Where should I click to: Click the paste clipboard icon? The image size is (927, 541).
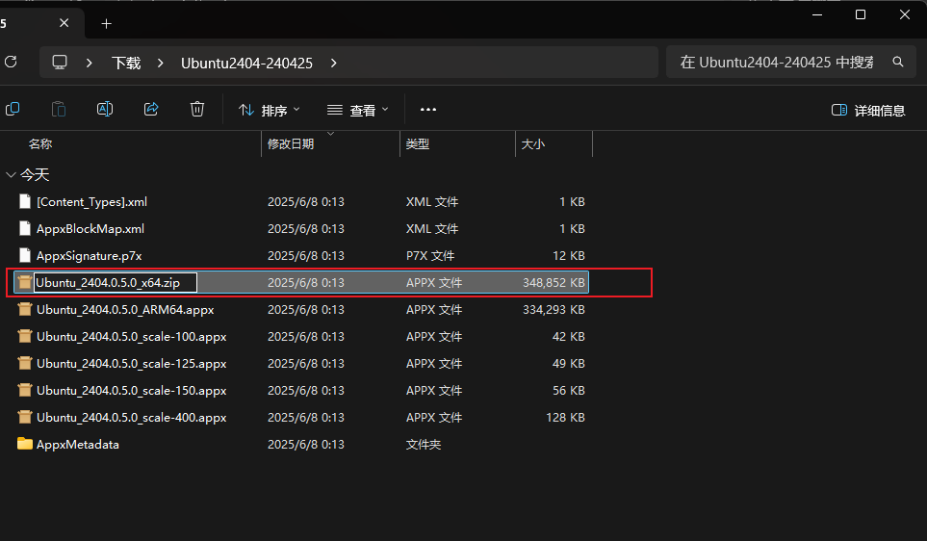tap(59, 109)
